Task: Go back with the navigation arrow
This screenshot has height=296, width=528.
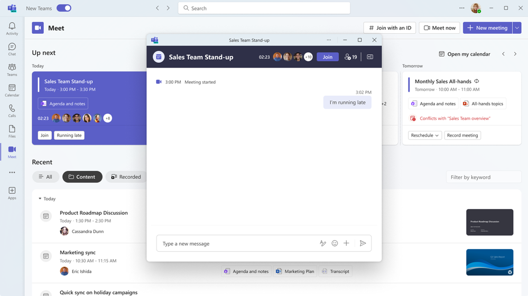Action: click(x=158, y=8)
